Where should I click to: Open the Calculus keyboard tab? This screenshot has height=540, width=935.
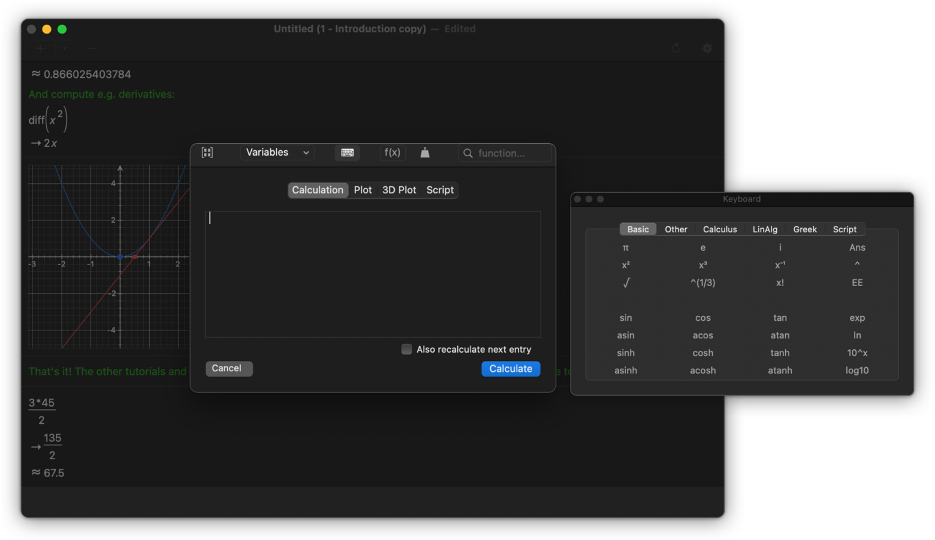pyautogui.click(x=719, y=229)
